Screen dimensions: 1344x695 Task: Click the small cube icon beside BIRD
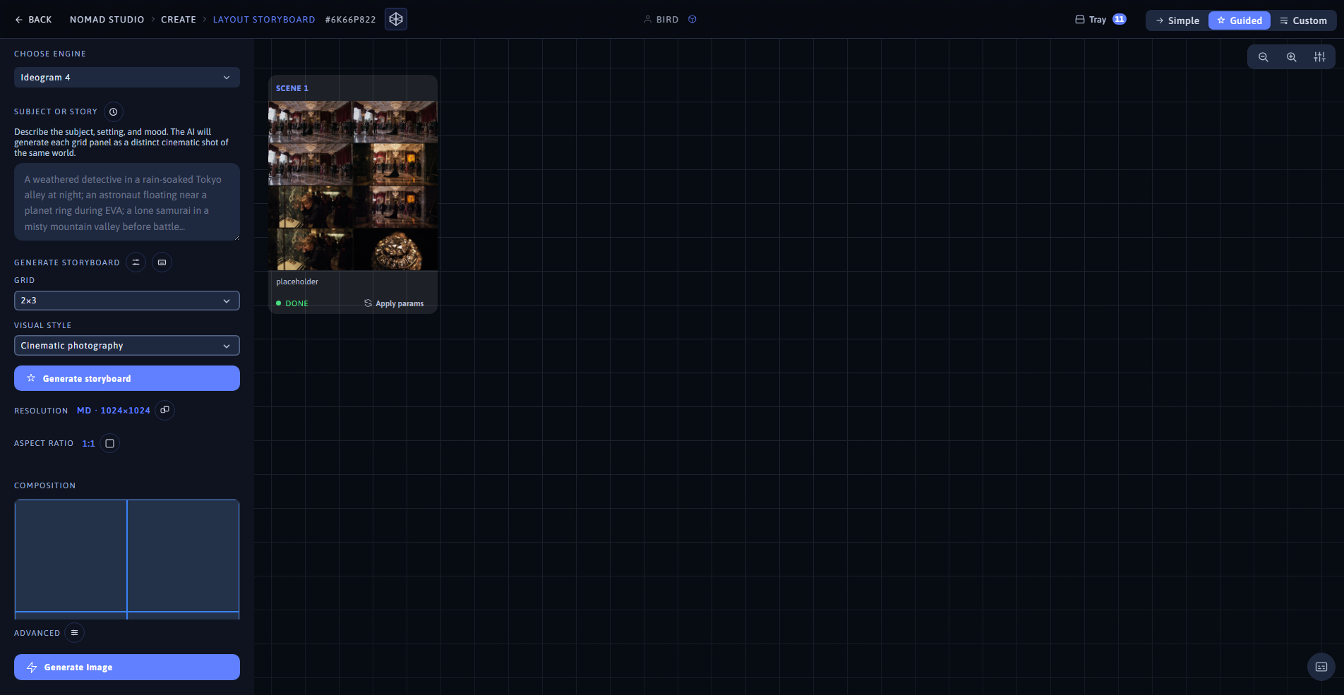coord(692,19)
